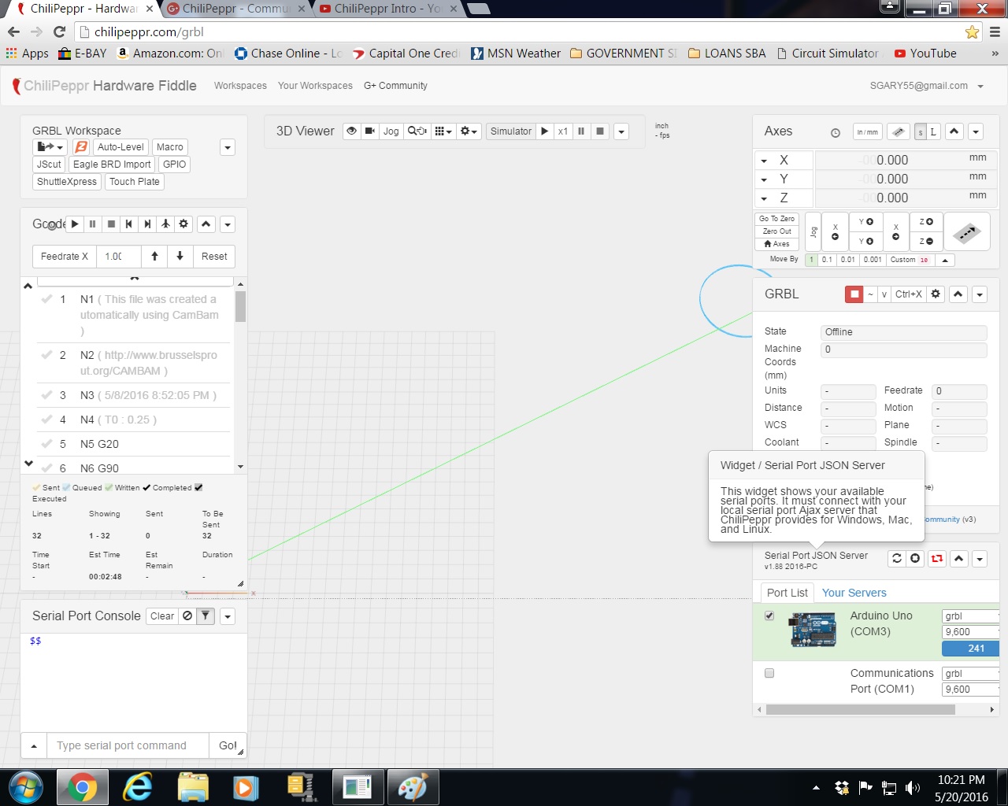The image size is (1008, 806).
Task: Toggle the Serial Port Console filter icon
Action: click(205, 616)
